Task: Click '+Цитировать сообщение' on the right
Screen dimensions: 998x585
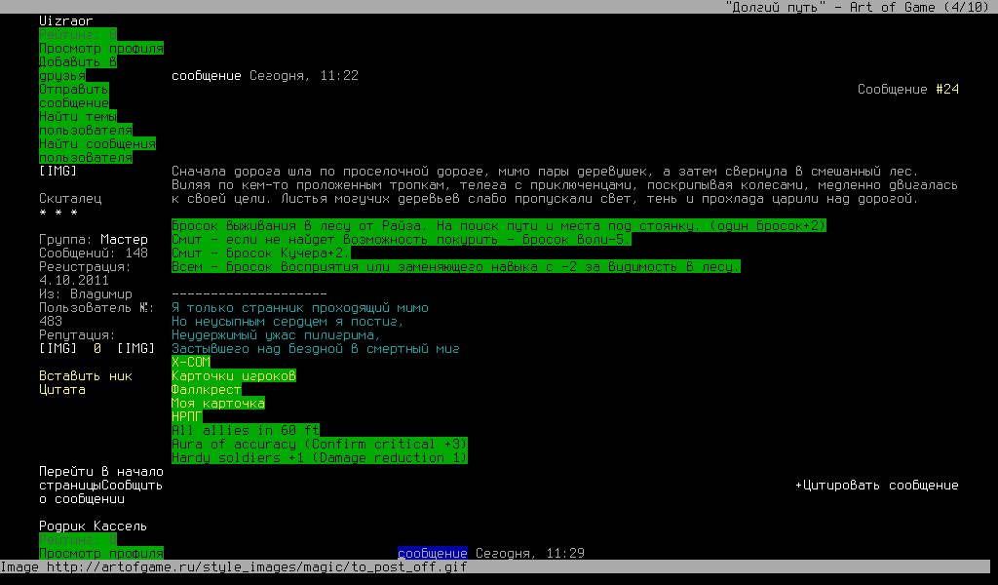Action: 876,486
